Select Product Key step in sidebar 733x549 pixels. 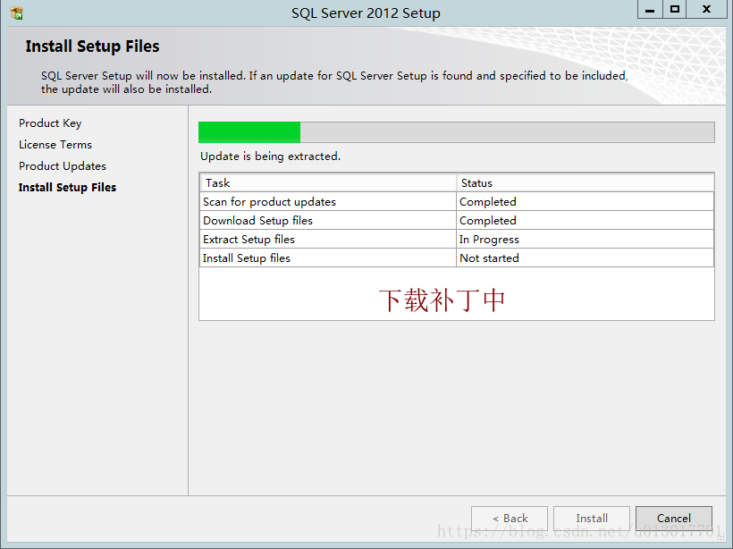coord(50,123)
